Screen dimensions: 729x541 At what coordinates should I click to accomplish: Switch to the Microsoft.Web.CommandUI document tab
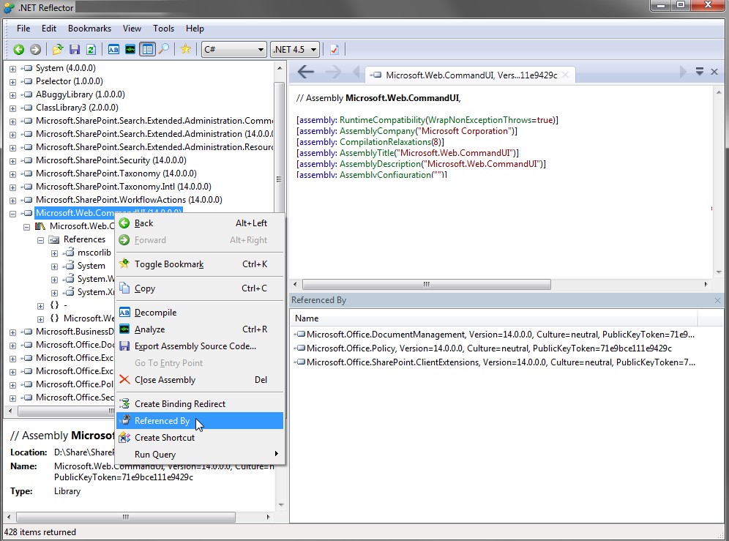coord(471,75)
